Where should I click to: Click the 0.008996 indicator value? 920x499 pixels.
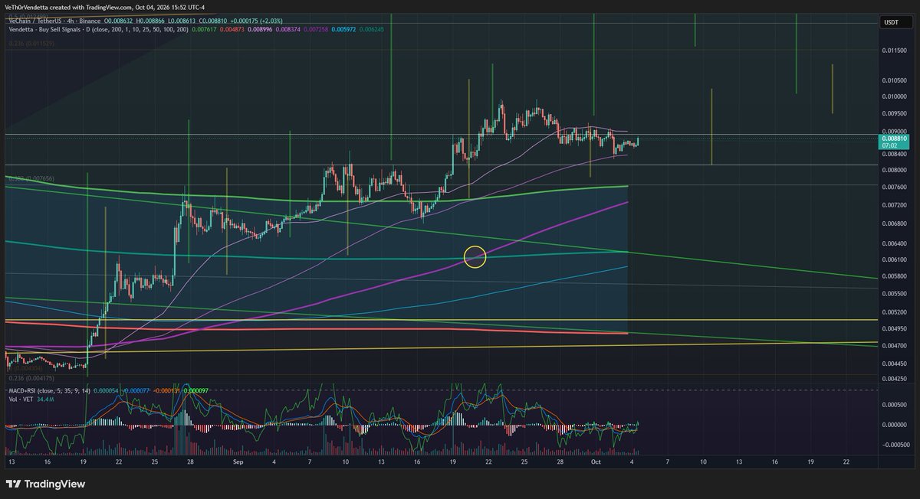(260, 29)
